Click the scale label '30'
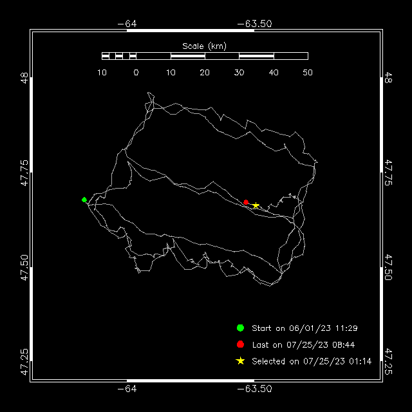Screen dimensions: 412x412 tap(239, 73)
